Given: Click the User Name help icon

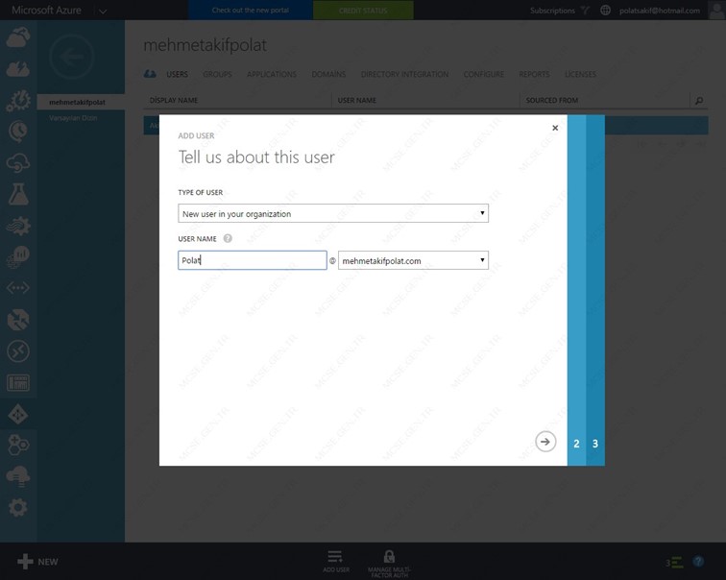Looking at the screenshot, I should [228, 238].
